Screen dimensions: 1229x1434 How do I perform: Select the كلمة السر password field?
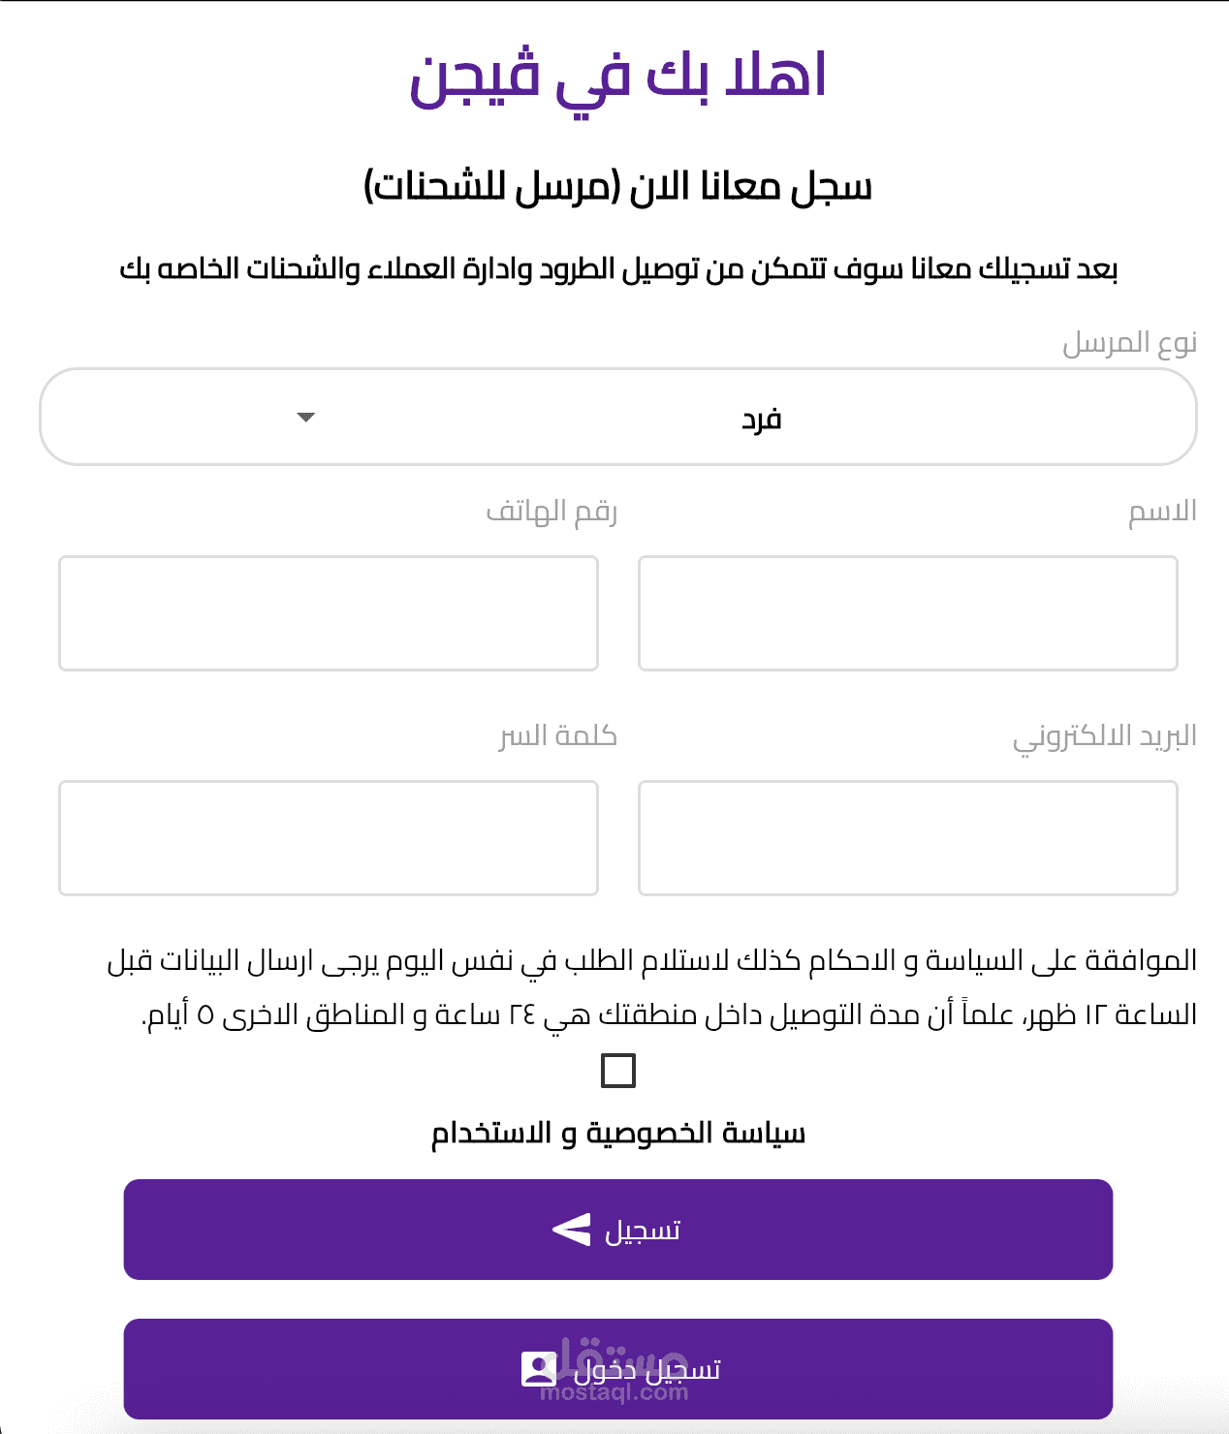click(x=329, y=838)
